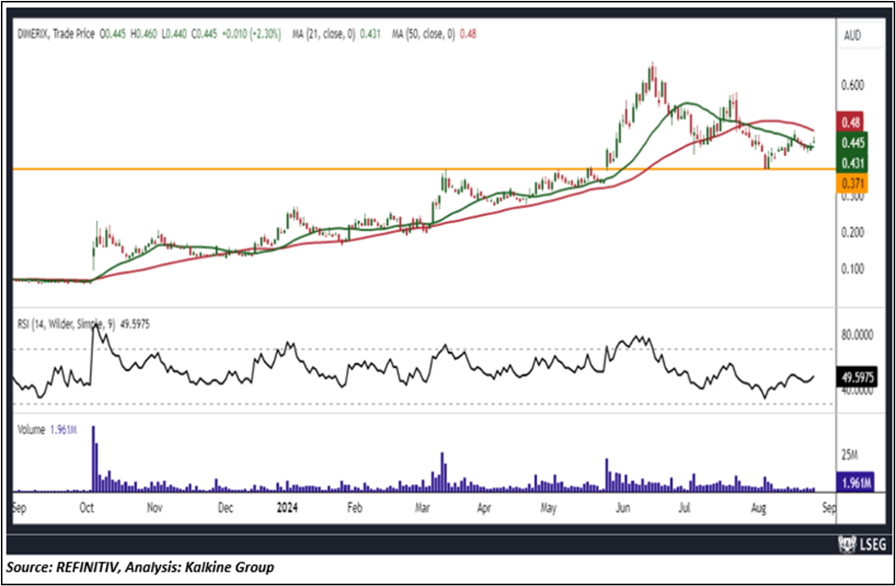The width and height of the screenshot is (896, 586).
Task: Click the Feb label on time axis
Action: coord(354,508)
